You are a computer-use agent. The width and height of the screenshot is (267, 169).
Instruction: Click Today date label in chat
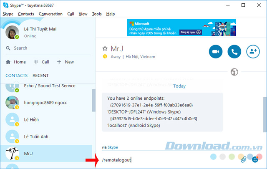[x=179, y=86]
